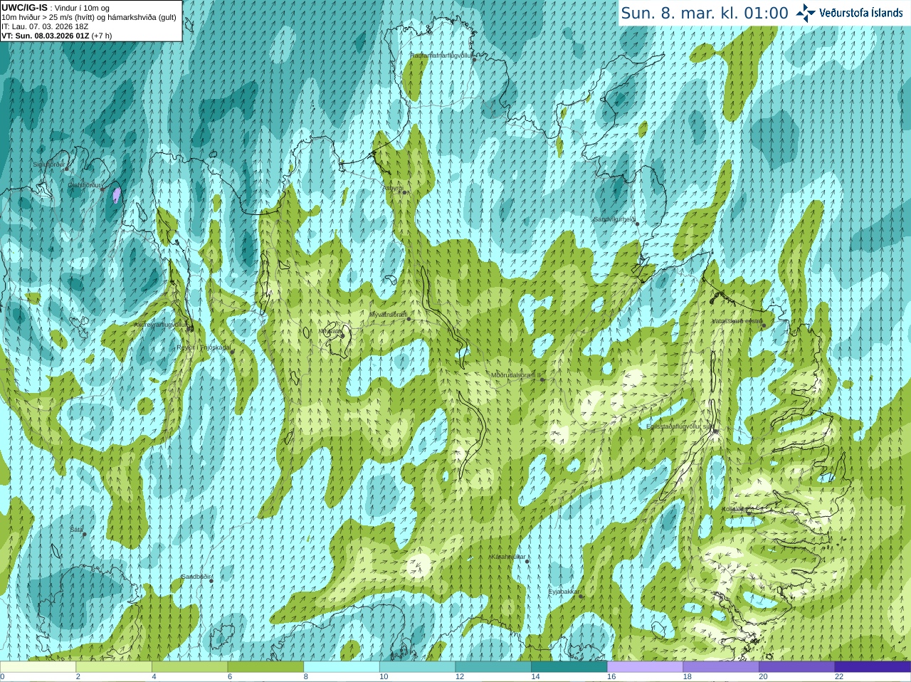This screenshot has height=682, width=911.
Task: Click the Eyjabakkar station label
Action: 564,592
